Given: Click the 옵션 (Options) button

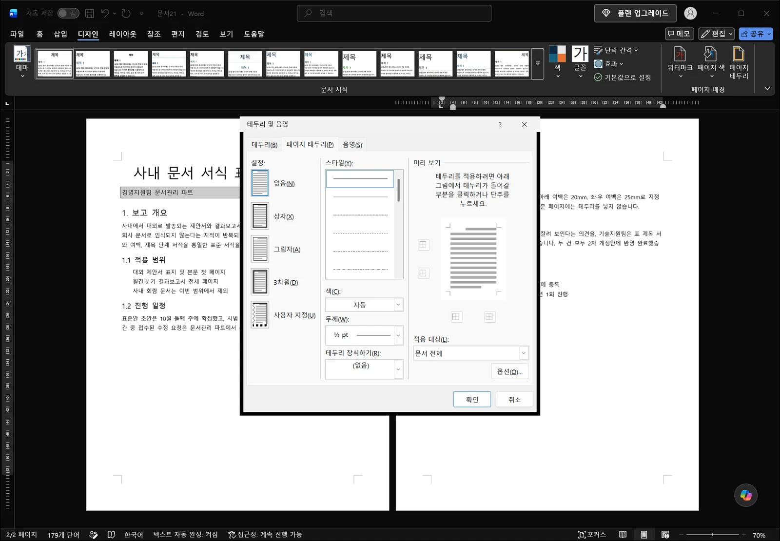Looking at the screenshot, I should click(x=510, y=372).
